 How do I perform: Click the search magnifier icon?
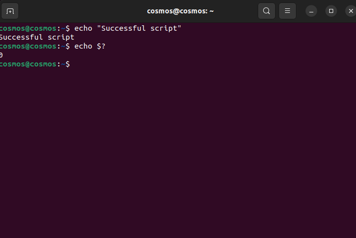[x=266, y=11]
